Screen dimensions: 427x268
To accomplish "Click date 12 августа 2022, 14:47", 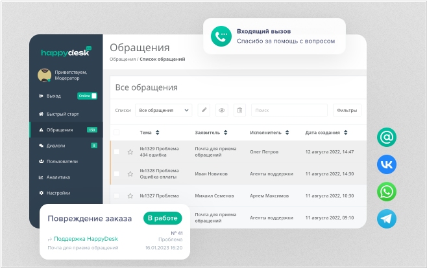I will click(330, 151).
